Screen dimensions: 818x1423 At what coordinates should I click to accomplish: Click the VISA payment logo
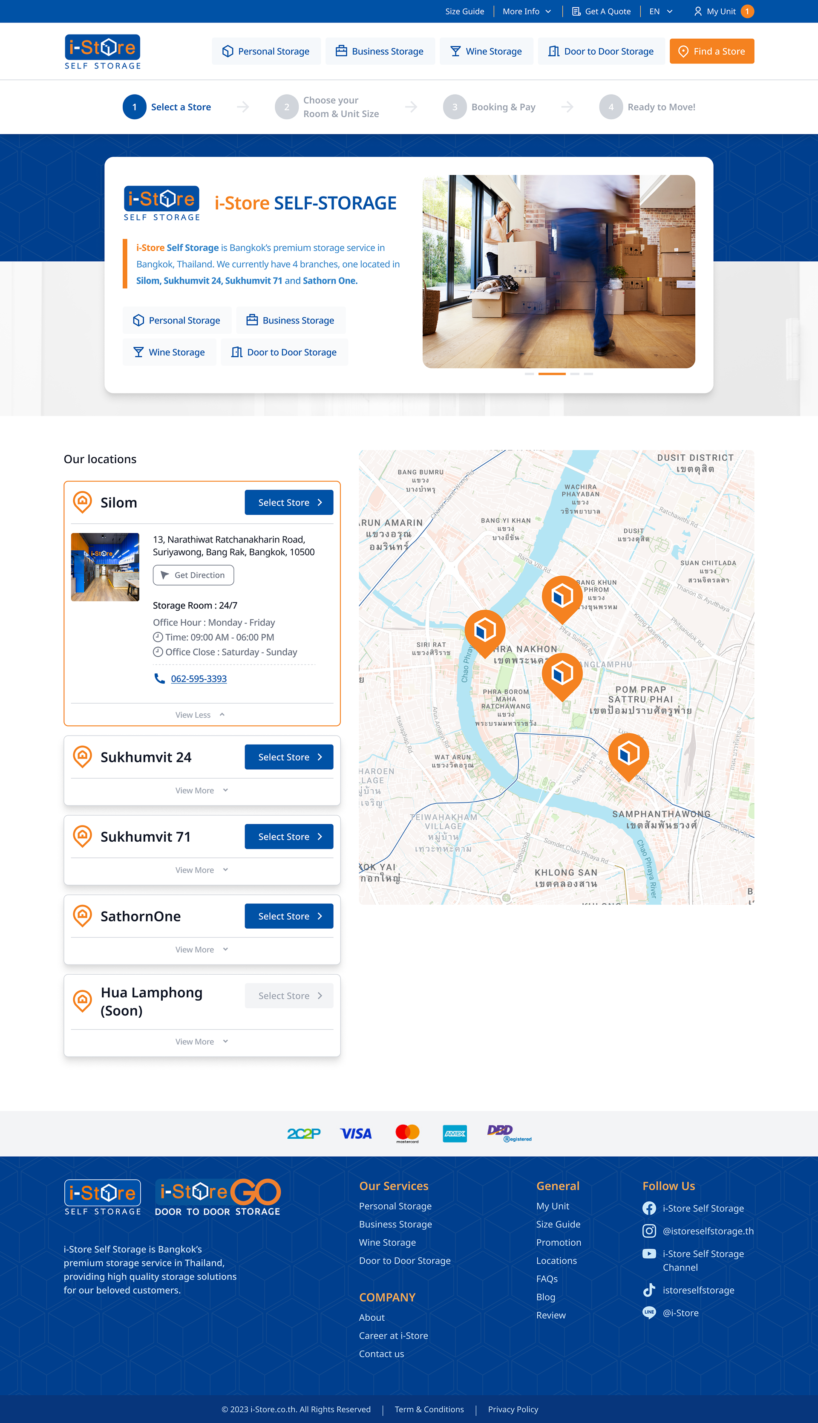point(356,1134)
